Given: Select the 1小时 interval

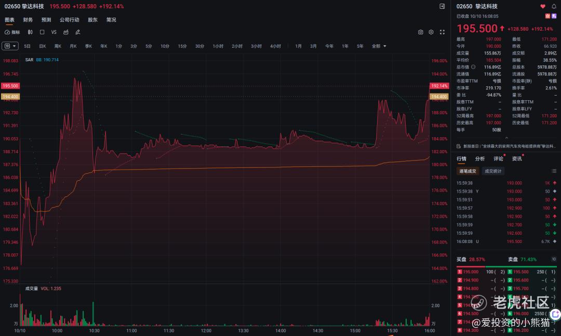Looking at the screenshot, I should (x=218, y=46).
